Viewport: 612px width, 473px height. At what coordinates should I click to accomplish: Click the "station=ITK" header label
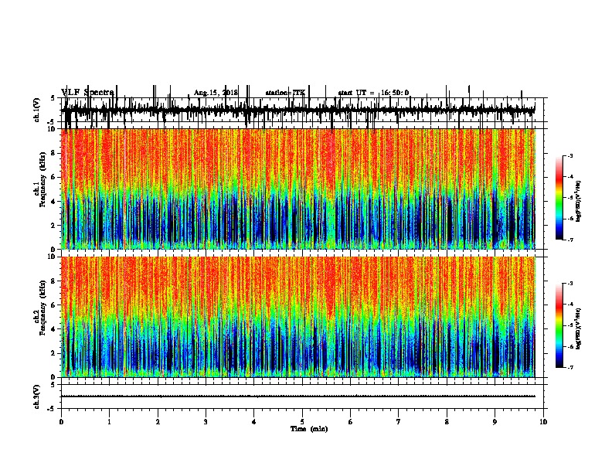(x=285, y=93)
